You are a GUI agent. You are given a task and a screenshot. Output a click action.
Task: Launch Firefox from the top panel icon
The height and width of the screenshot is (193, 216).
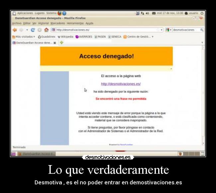59,13
